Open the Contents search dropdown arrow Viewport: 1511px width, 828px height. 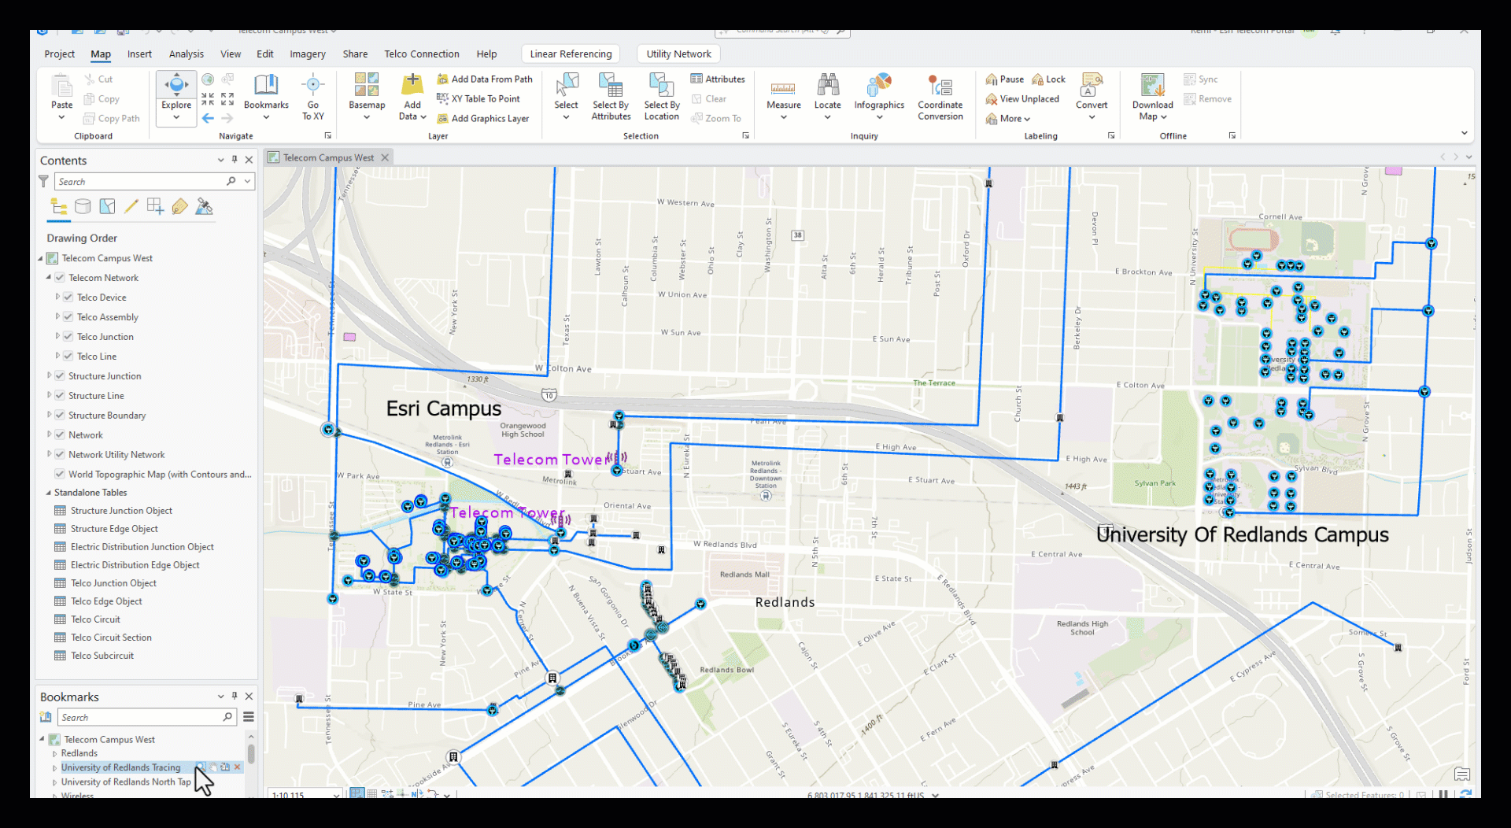[x=247, y=182]
